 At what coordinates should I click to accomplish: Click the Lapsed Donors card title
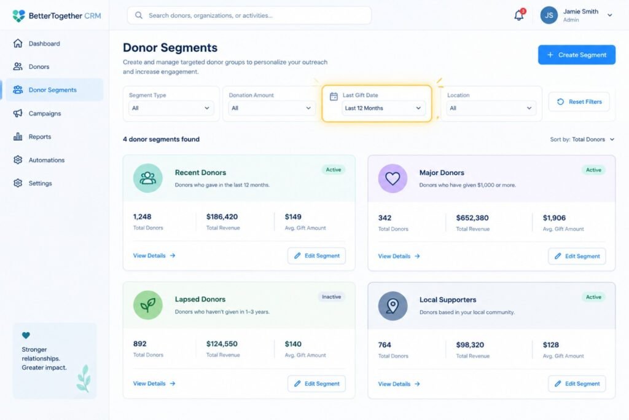[x=200, y=299]
